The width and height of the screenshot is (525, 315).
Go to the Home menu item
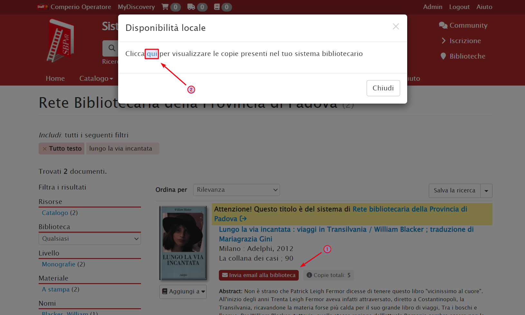(x=55, y=79)
